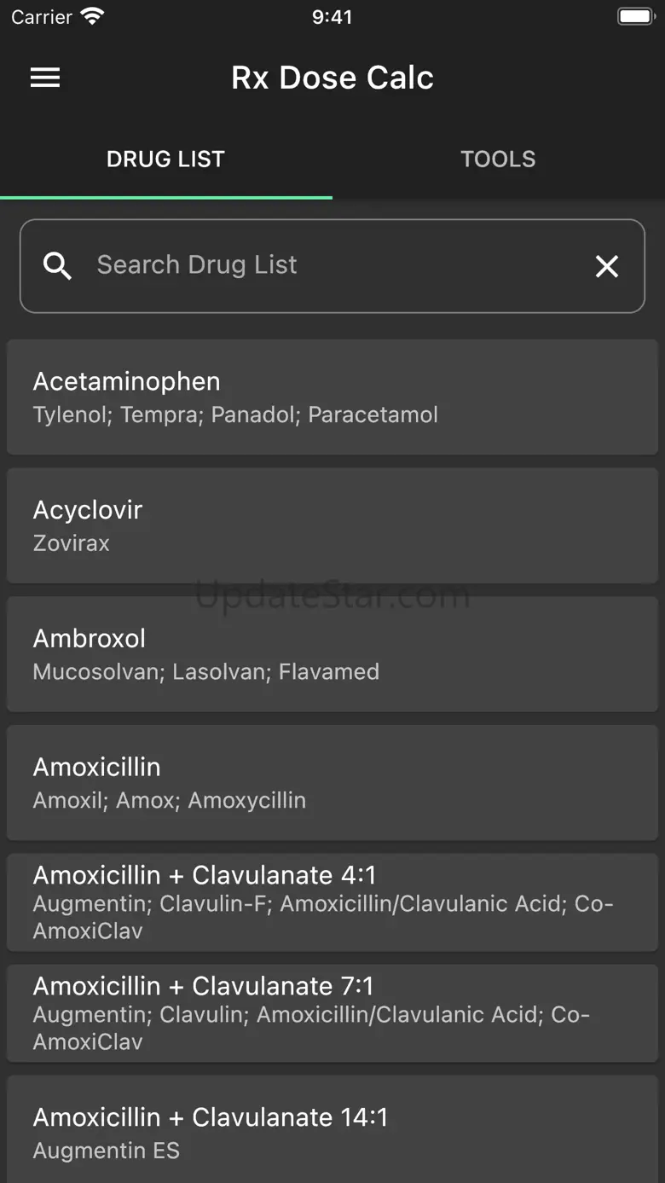
Task: Tap the Augmentin ES brand name text
Action: pyautogui.click(x=107, y=1151)
